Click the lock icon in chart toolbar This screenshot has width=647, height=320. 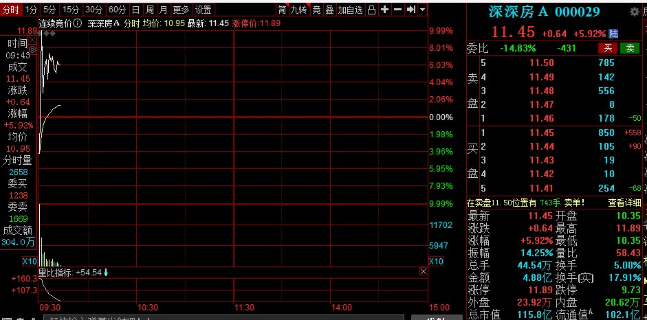[371, 10]
